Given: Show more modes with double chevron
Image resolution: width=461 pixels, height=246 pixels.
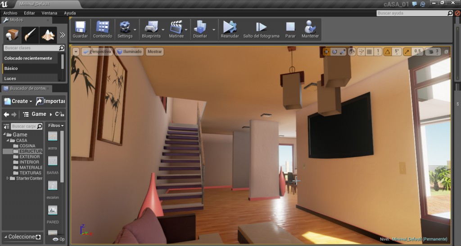Looking at the screenshot, I should (62, 35).
